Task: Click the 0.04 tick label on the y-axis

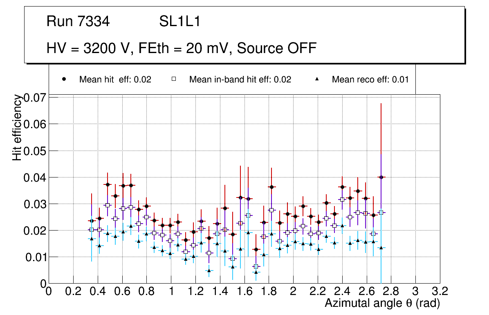Action: pos(36,177)
